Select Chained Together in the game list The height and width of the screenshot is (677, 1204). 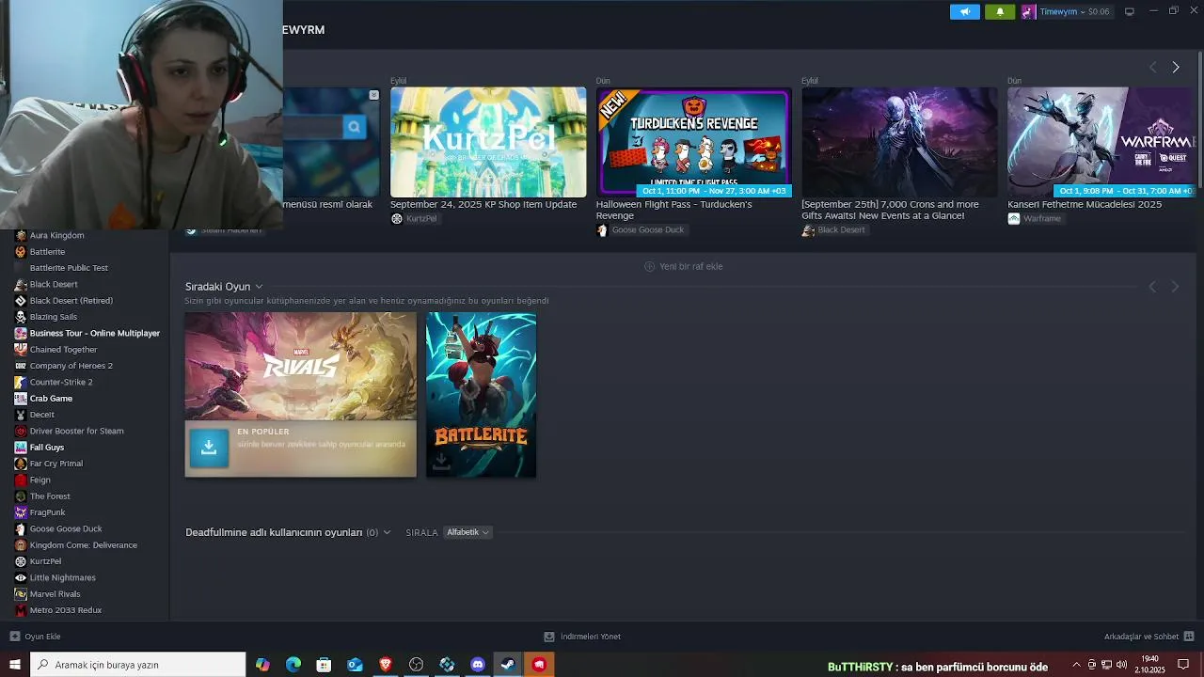(x=63, y=350)
